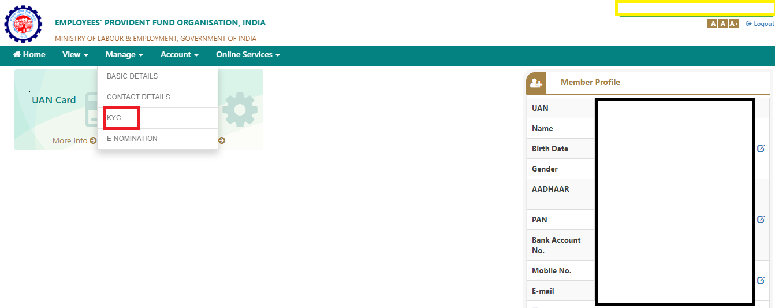The width and height of the screenshot is (775, 308).
Task: Click the Gender row label
Action: (545, 169)
